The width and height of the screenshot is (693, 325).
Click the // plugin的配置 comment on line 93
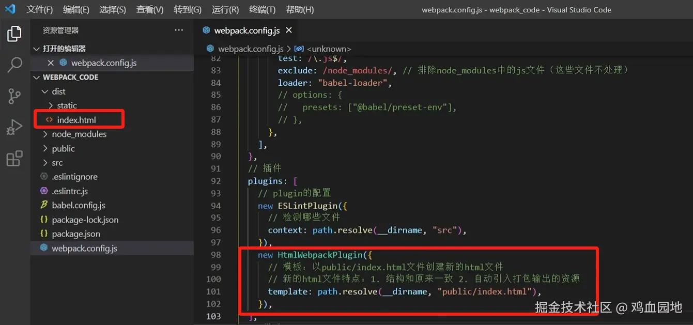click(295, 193)
